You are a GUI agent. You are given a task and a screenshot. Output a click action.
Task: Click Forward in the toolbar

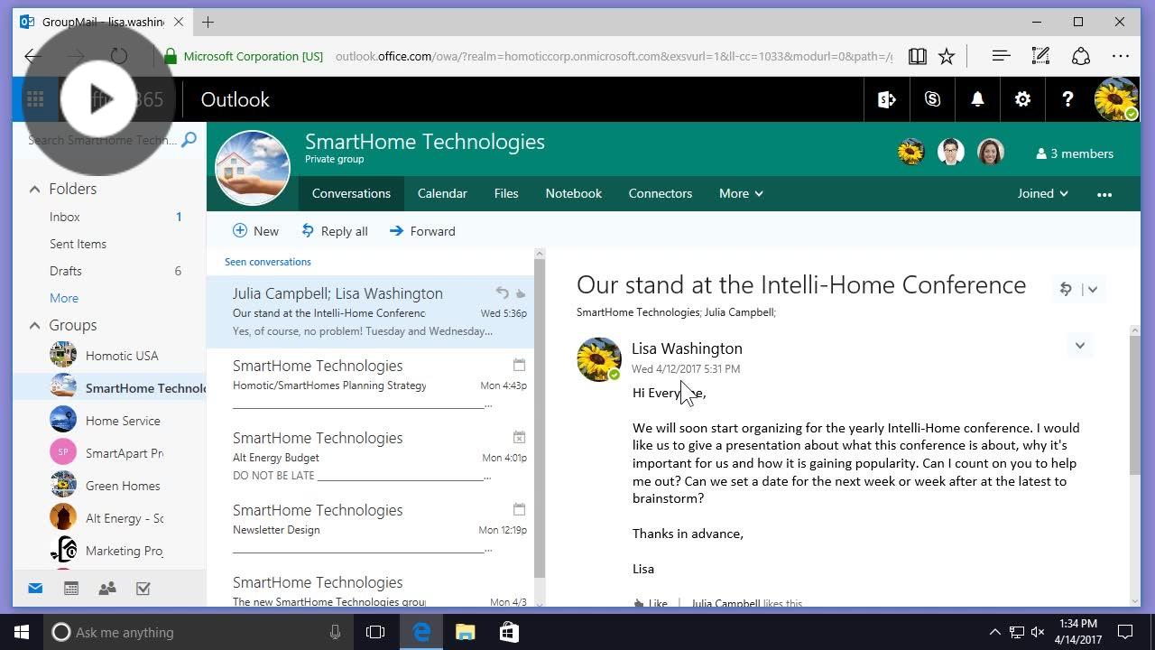point(422,231)
